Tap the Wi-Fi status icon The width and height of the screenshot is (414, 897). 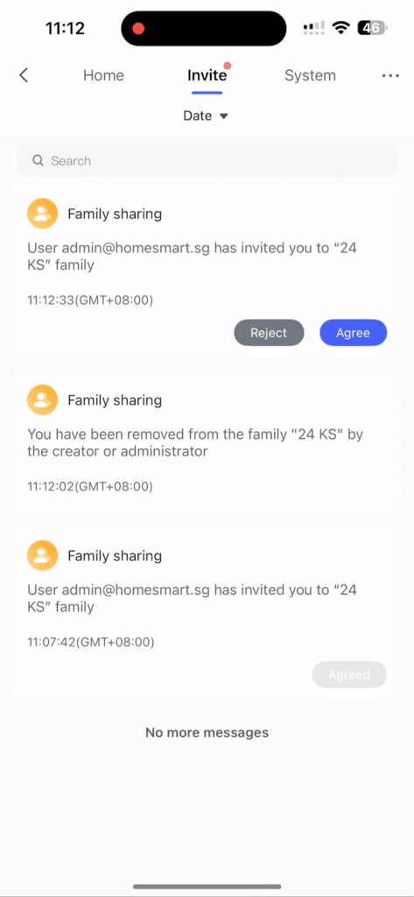pyautogui.click(x=341, y=27)
